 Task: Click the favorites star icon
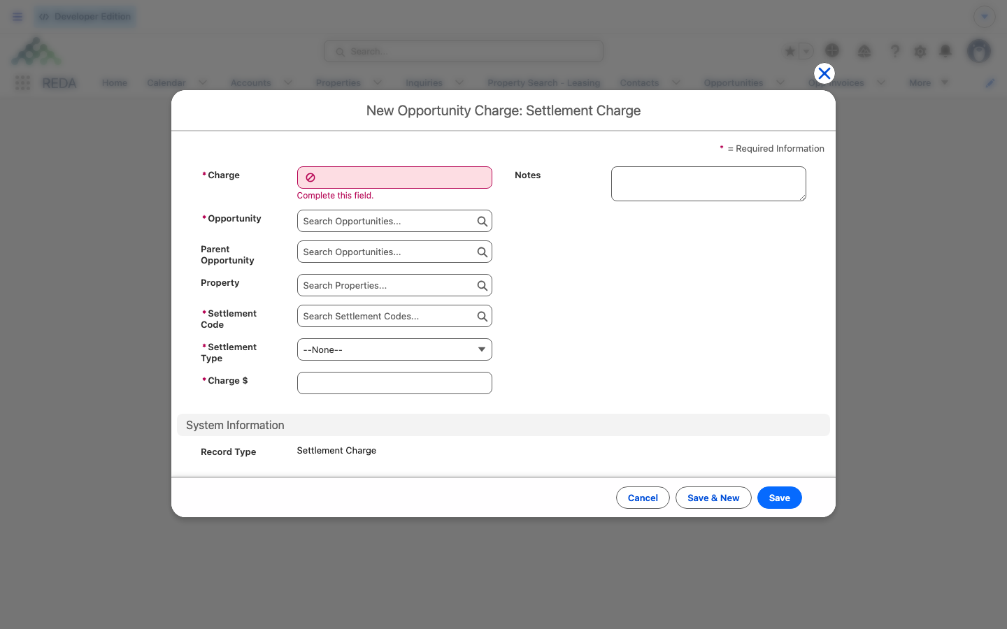click(790, 51)
